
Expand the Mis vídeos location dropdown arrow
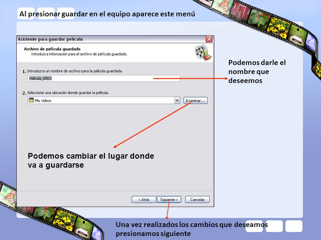tap(177, 100)
